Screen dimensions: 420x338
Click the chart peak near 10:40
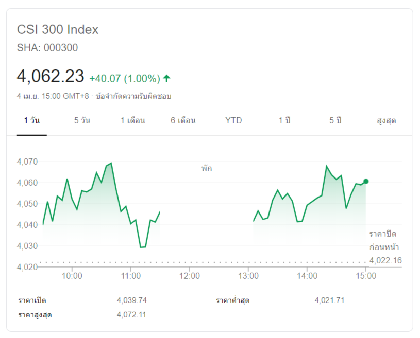point(111,163)
